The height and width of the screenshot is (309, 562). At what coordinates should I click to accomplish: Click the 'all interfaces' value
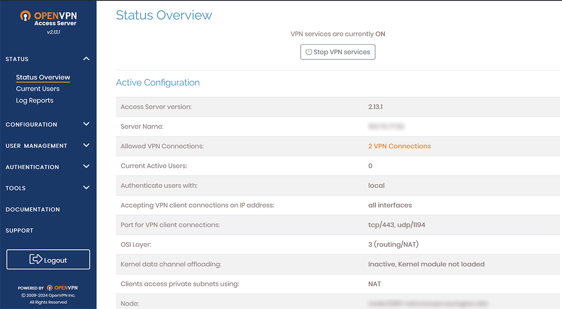click(390, 205)
